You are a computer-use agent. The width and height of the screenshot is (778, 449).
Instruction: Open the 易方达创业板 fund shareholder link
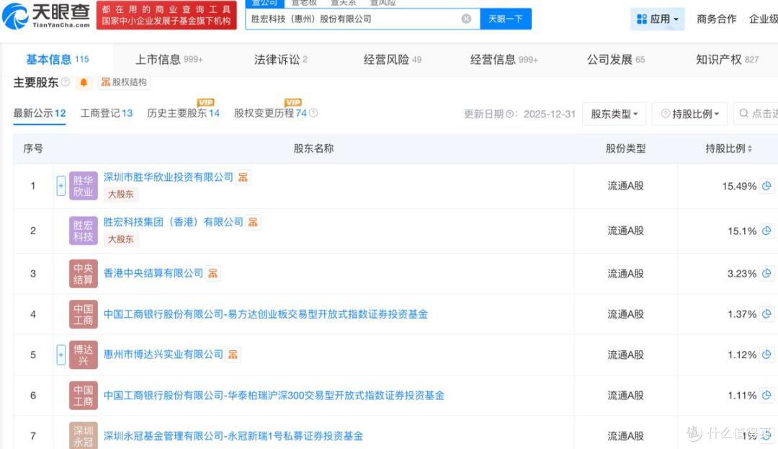pos(265,314)
